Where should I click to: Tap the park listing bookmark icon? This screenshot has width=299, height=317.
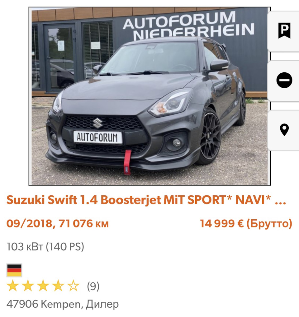point(284,31)
